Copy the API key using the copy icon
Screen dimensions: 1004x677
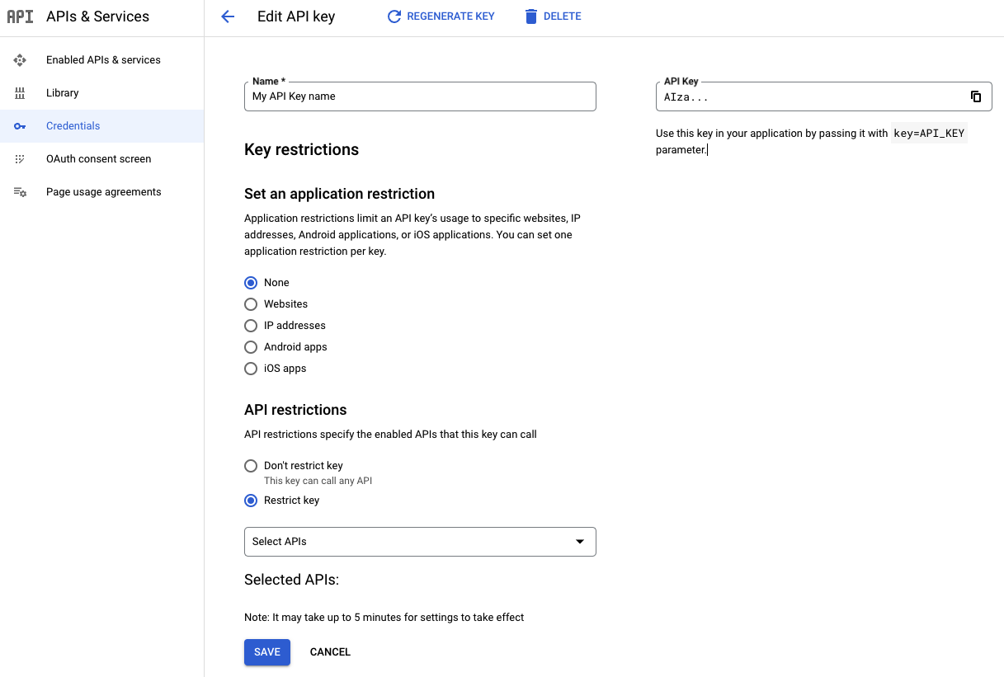pyautogui.click(x=975, y=96)
